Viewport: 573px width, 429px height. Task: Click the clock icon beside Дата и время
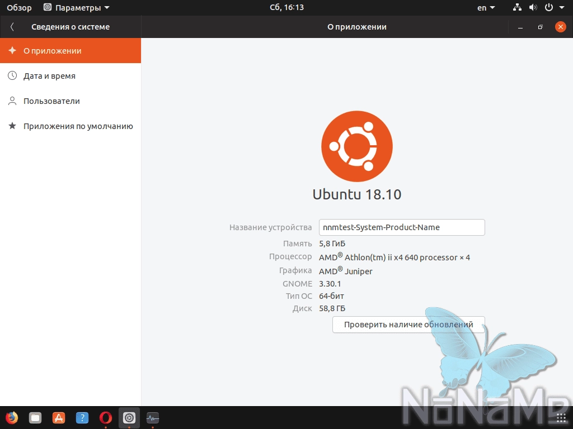(x=12, y=75)
